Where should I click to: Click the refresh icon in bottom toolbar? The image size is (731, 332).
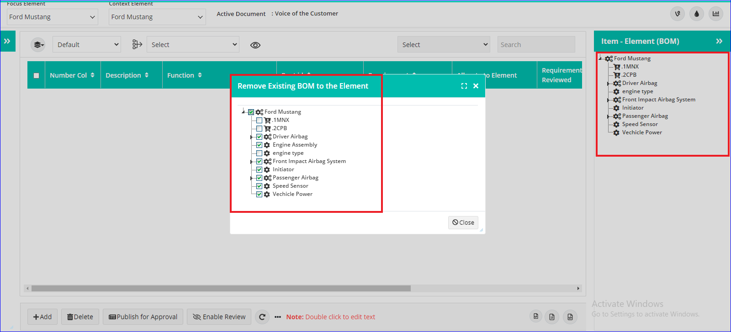(x=262, y=317)
